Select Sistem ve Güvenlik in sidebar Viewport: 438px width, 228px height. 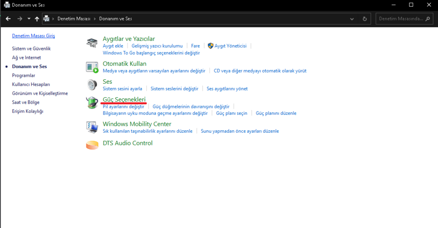point(31,49)
